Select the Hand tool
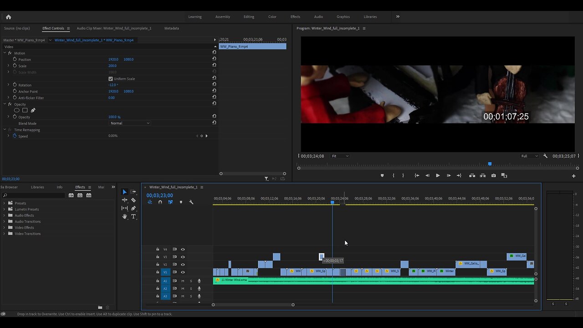This screenshot has height=328, width=583. pyautogui.click(x=124, y=216)
